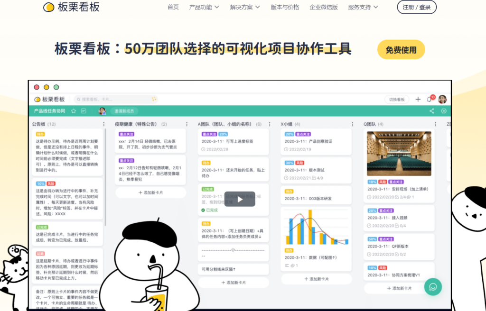Open notifications with the bell icon

point(429,99)
